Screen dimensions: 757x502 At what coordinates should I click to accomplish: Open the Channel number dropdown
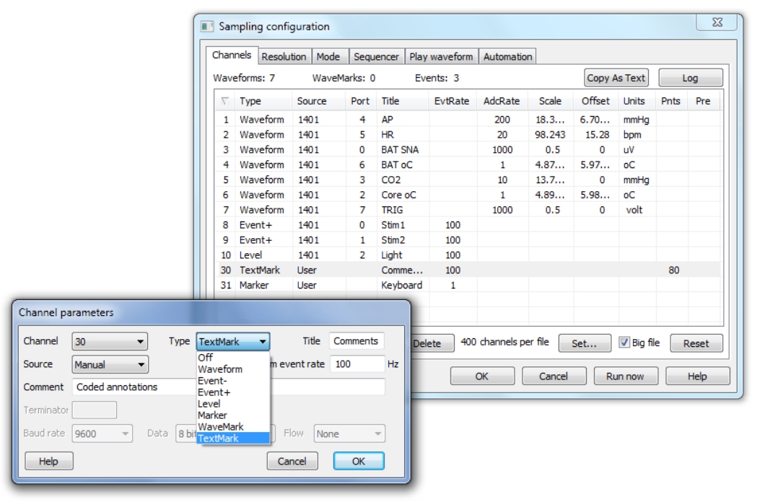pos(110,342)
